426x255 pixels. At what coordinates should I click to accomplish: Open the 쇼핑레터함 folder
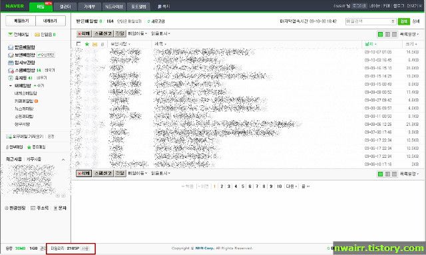pyautogui.click(x=24, y=117)
